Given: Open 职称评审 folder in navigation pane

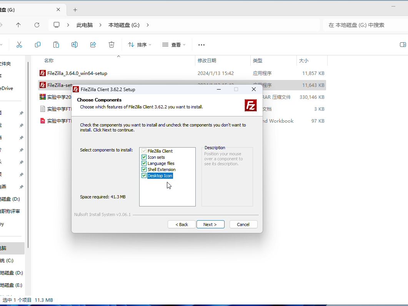Looking at the screenshot, I should [x=10, y=211].
